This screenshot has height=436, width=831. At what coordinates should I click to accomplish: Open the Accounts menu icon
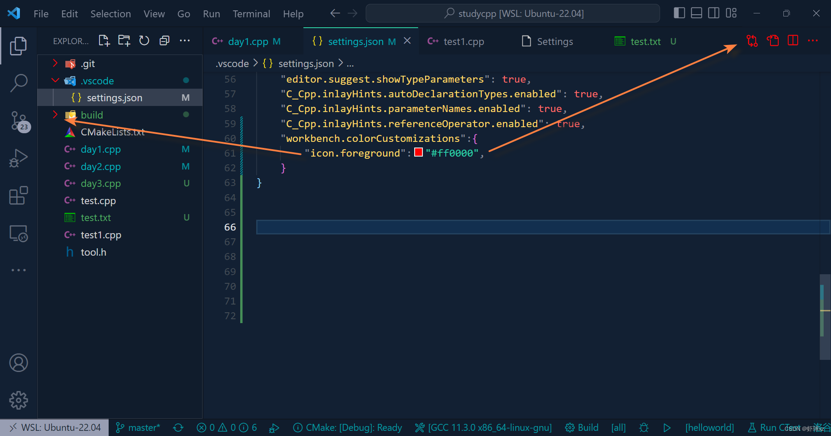pos(18,363)
